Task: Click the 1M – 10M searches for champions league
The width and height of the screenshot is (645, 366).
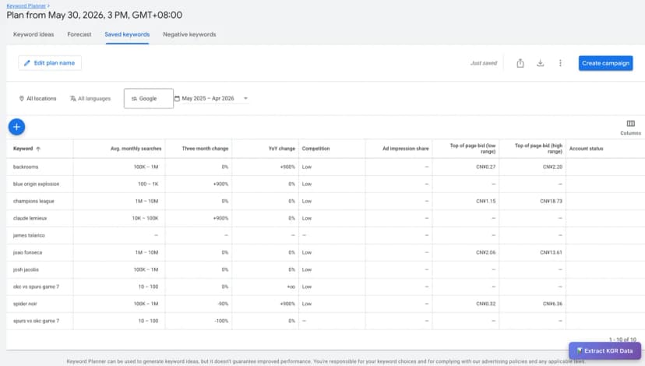Action: click(146, 201)
